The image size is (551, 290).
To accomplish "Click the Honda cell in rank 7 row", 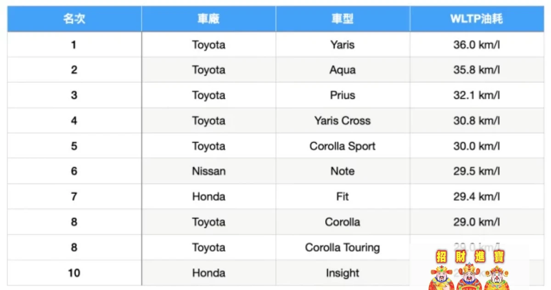I will (x=208, y=197).
